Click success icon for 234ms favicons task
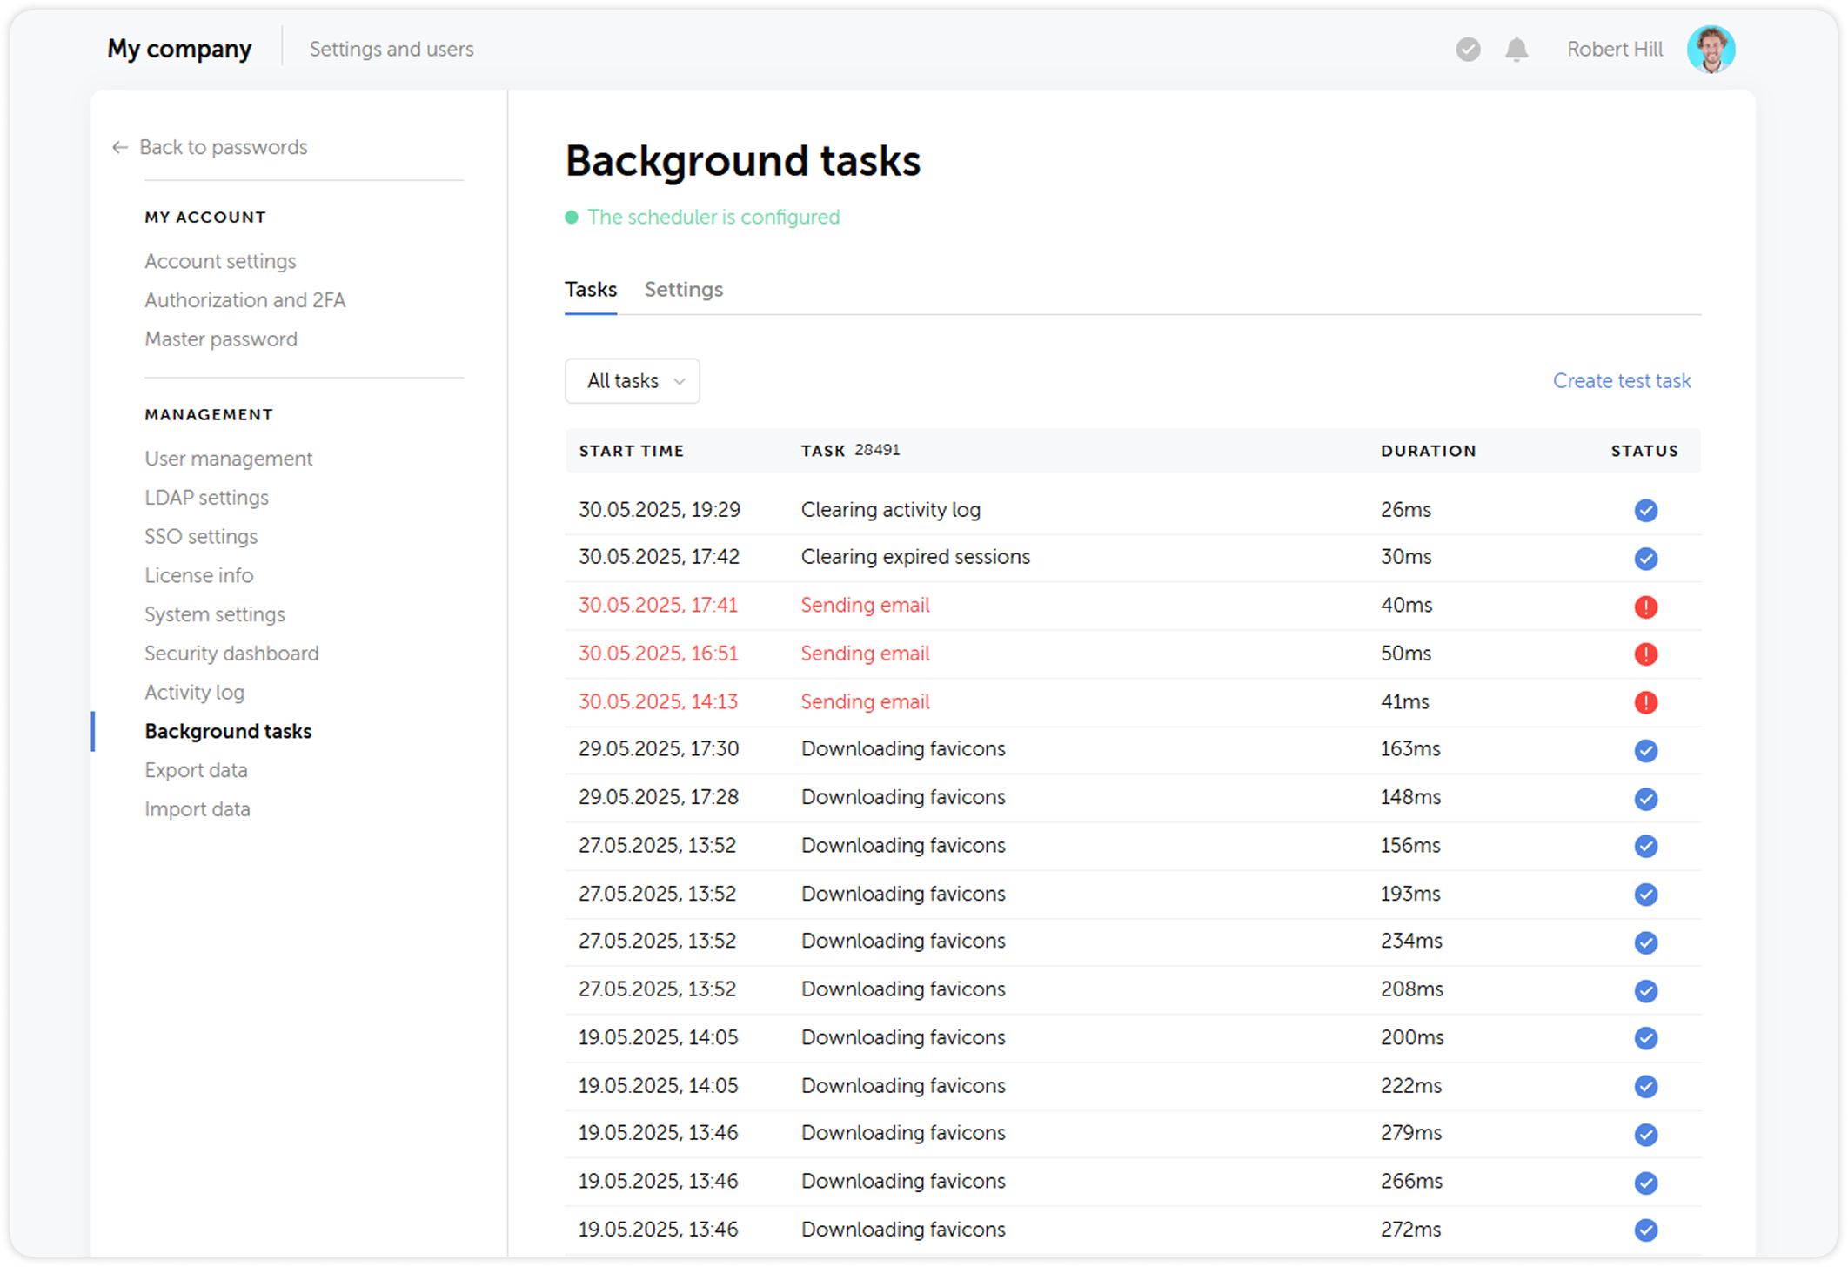 [1645, 942]
